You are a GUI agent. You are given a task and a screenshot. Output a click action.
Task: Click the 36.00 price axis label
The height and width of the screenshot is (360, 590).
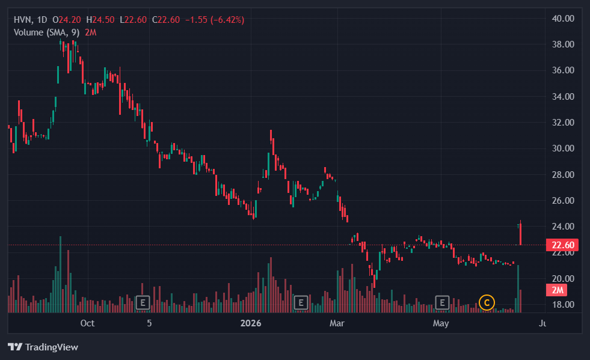(563, 70)
